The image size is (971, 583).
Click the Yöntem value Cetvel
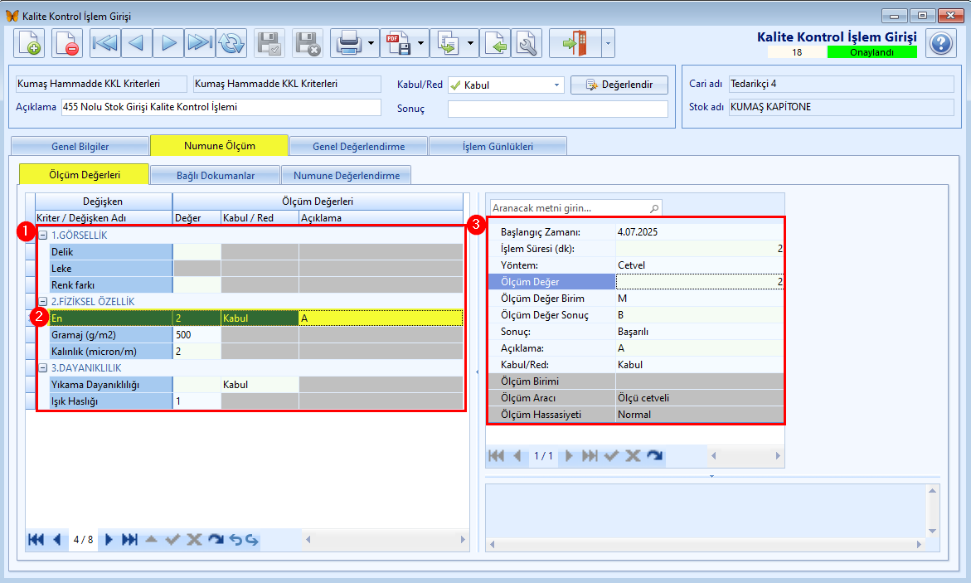pyautogui.click(x=632, y=265)
